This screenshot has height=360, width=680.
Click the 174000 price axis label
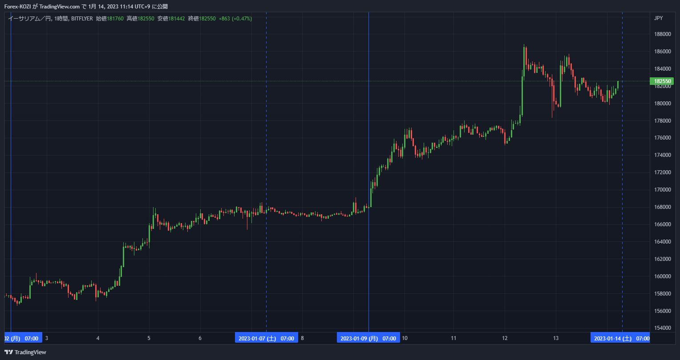tap(663, 155)
